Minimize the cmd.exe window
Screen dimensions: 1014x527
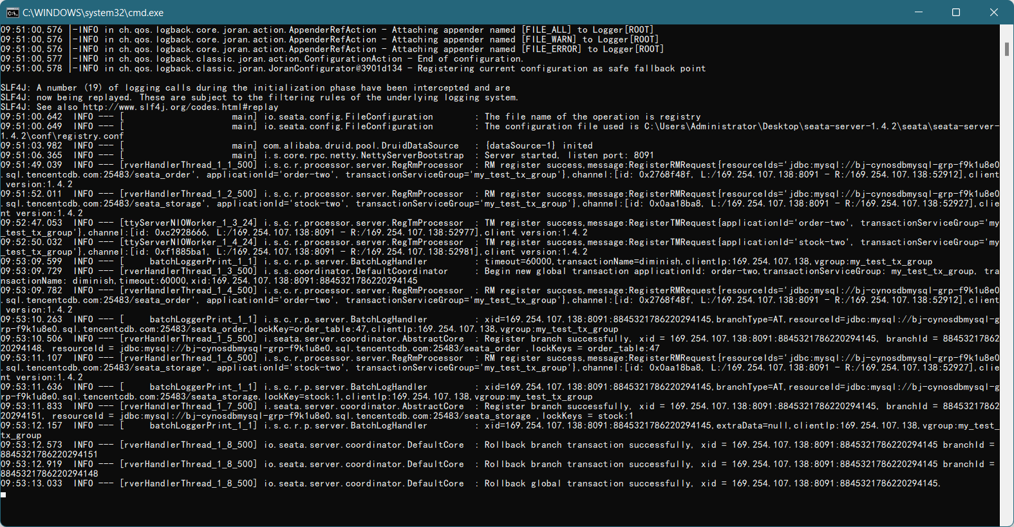point(919,12)
